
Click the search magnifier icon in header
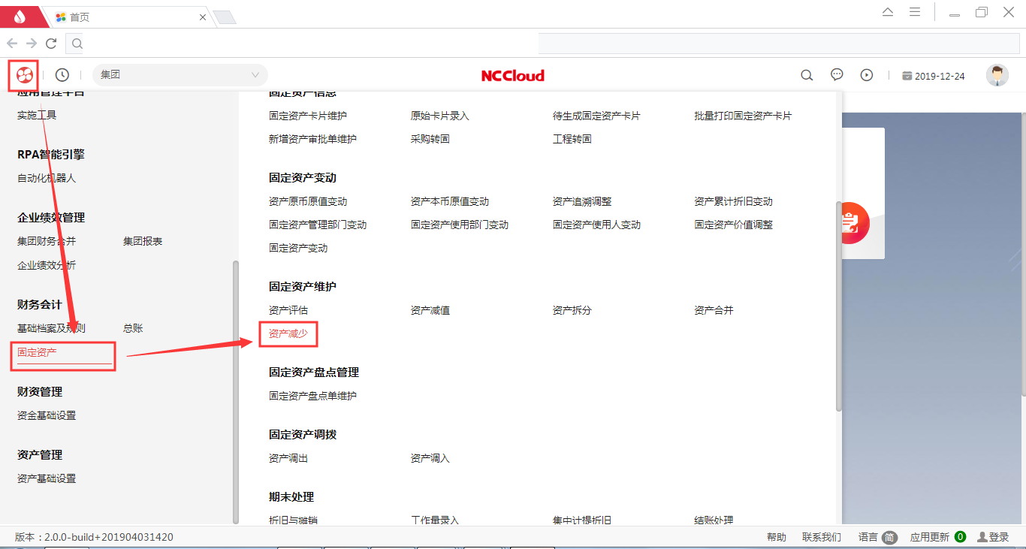click(x=807, y=75)
